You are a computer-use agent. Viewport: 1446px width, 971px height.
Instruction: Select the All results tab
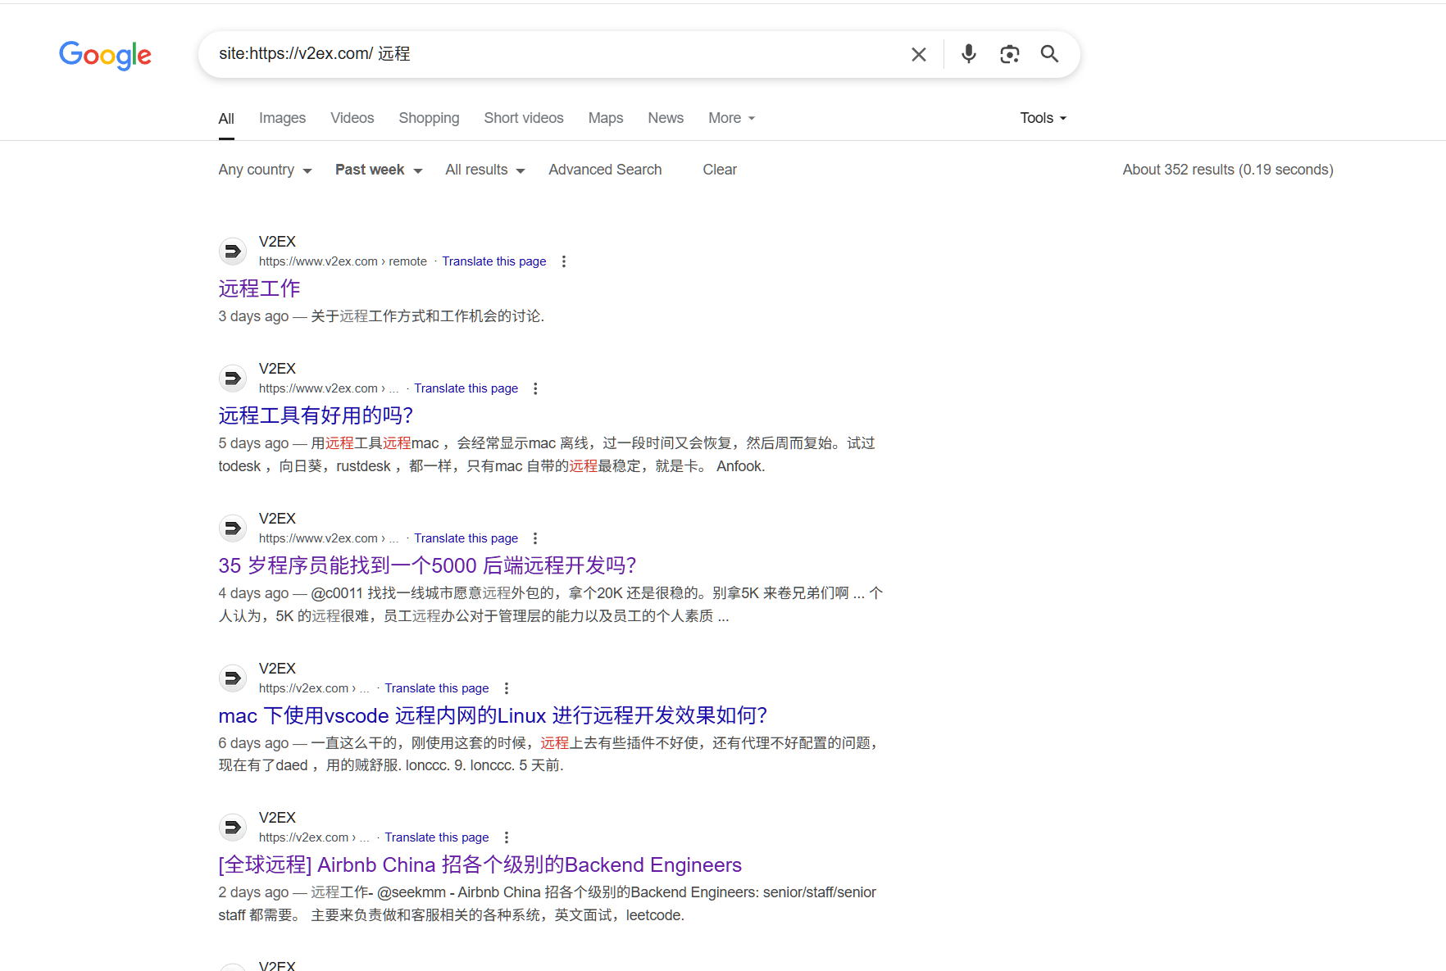click(226, 119)
